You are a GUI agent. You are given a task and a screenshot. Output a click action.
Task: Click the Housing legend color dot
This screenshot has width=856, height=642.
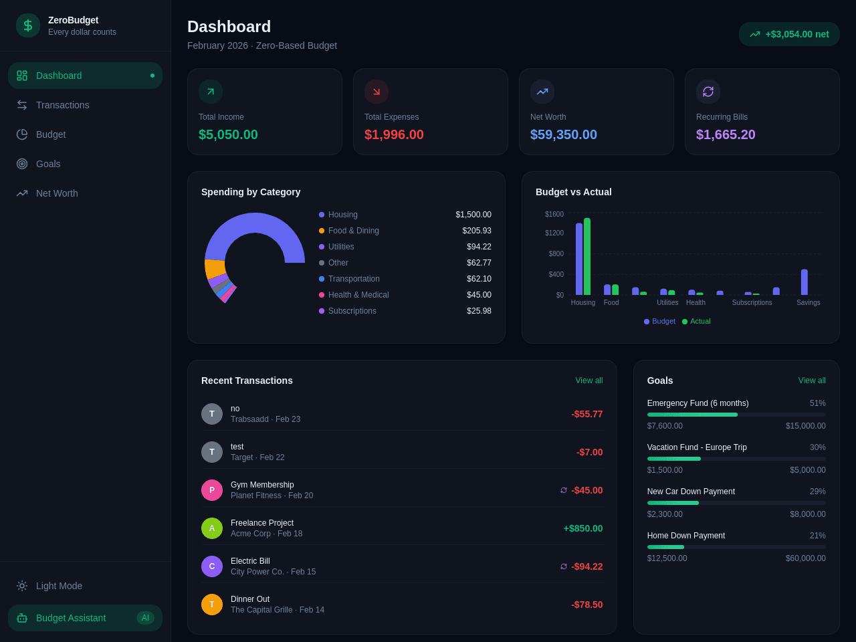click(x=322, y=215)
